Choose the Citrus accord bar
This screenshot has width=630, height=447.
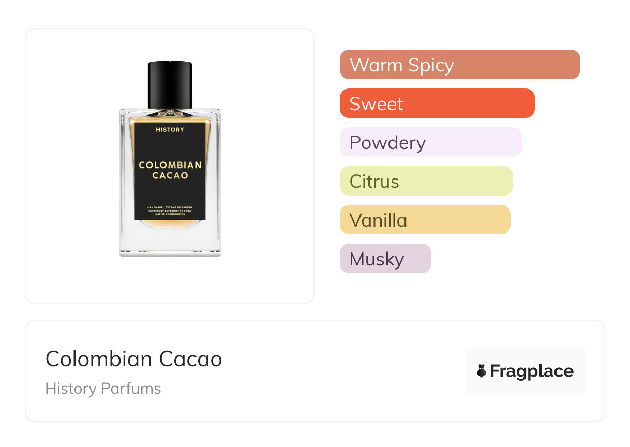[x=426, y=181]
